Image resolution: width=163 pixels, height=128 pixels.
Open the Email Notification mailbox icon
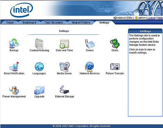point(14,66)
